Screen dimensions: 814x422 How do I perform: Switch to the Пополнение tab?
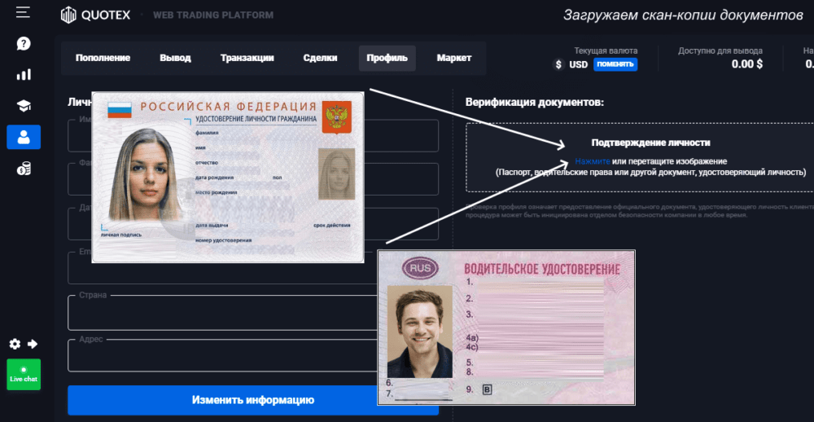click(x=103, y=59)
